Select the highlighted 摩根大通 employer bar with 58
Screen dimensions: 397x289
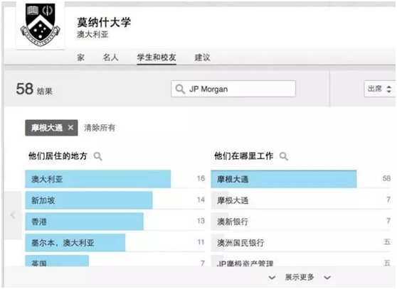(284, 179)
